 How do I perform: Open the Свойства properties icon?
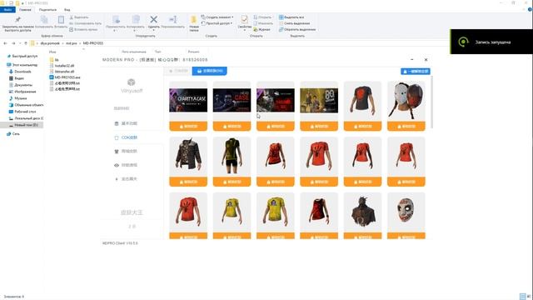[244, 19]
